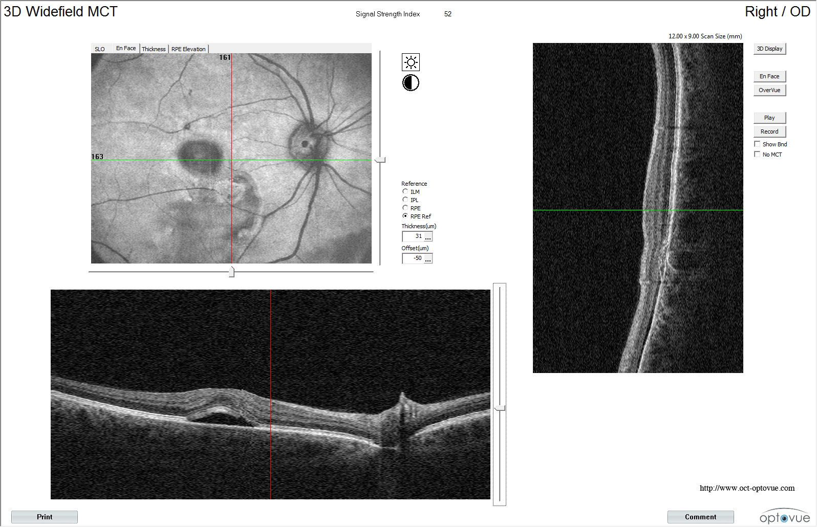The height and width of the screenshot is (527, 817).
Task: Click the Offset value field showing -50
Action: [413, 258]
